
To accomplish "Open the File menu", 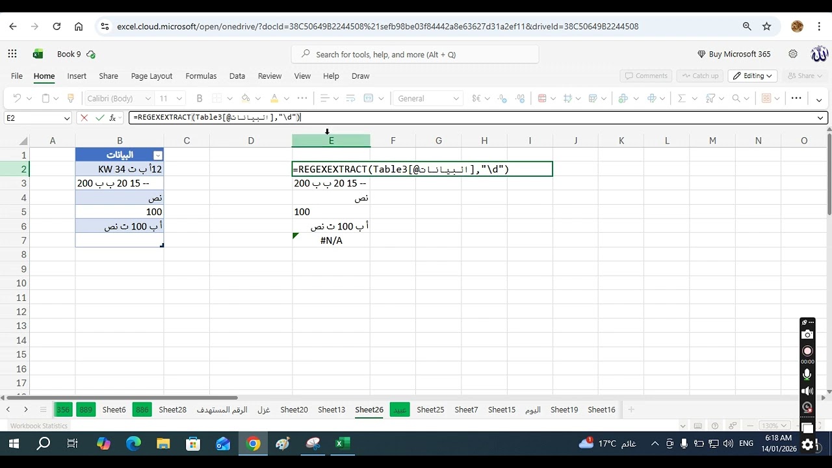I will [x=17, y=76].
